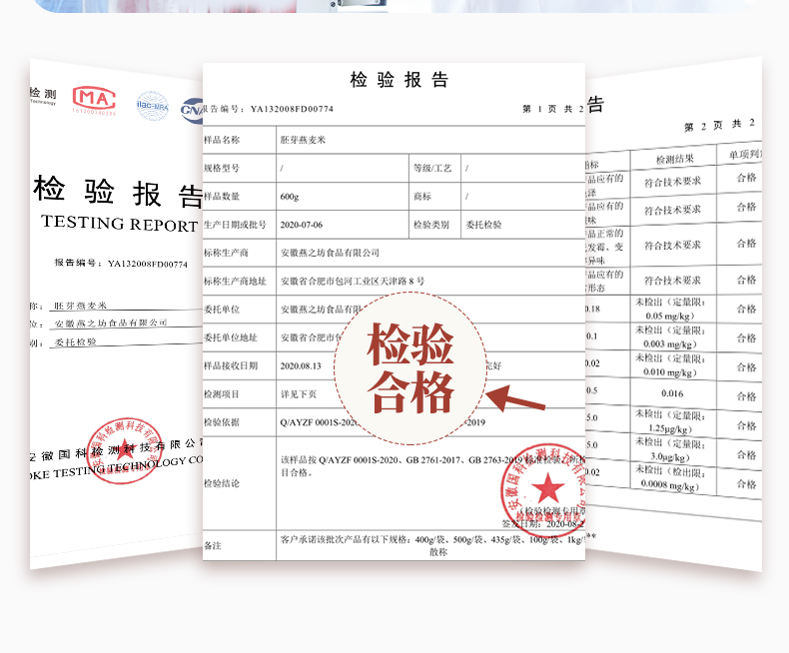Click the 备注 row label
The image size is (789, 653).
(x=212, y=545)
